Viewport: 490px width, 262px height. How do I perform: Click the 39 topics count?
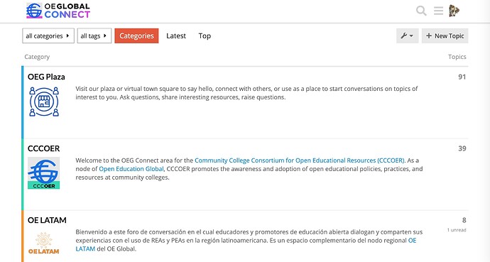click(462, 148)
